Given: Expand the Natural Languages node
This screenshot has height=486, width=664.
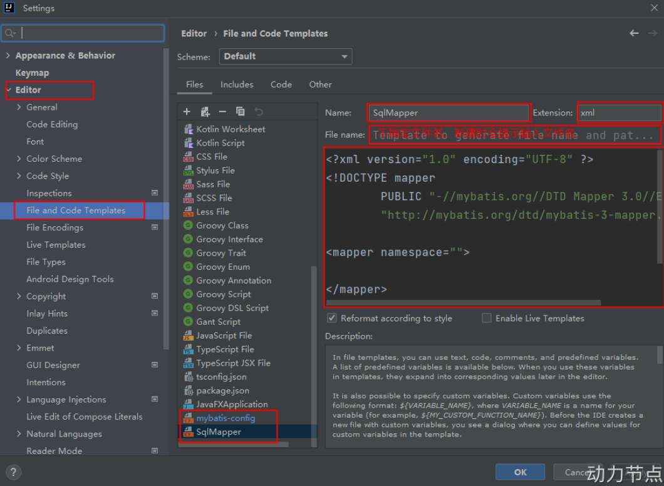Looking at the screenshot, I should pyautogui.click(x=19, y=434).
